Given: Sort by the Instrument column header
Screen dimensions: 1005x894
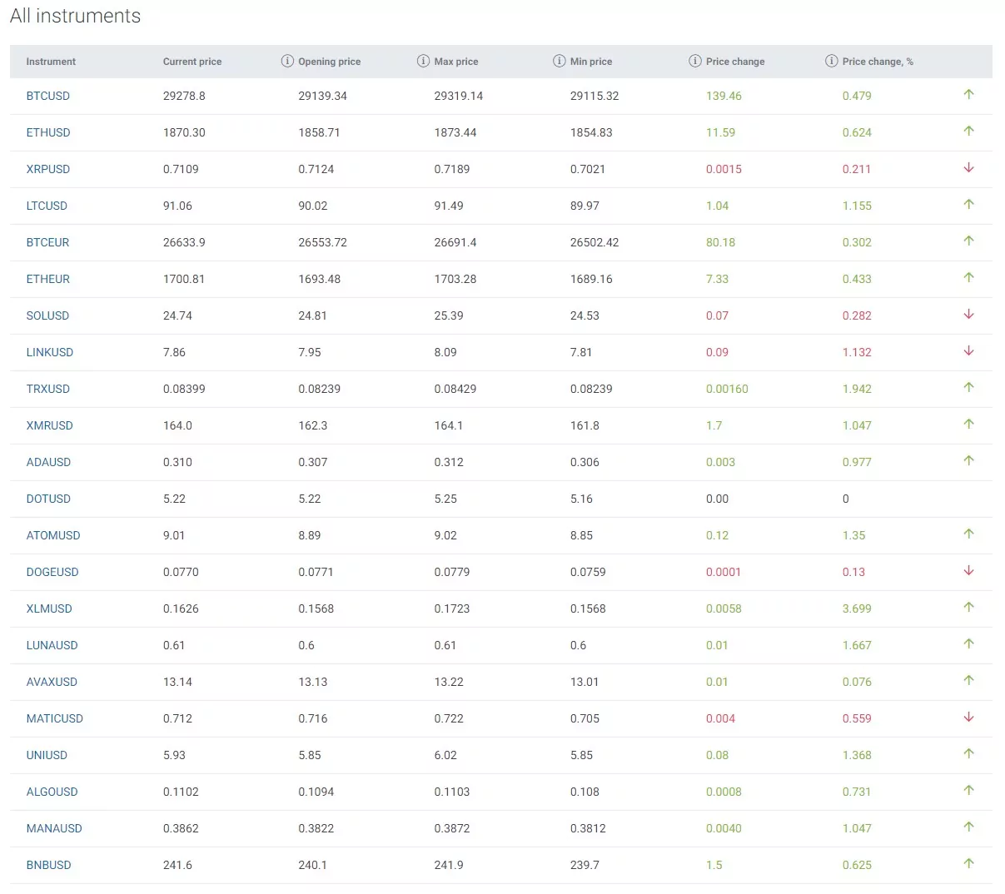Looking at the screenshot, I should point(51,62).
